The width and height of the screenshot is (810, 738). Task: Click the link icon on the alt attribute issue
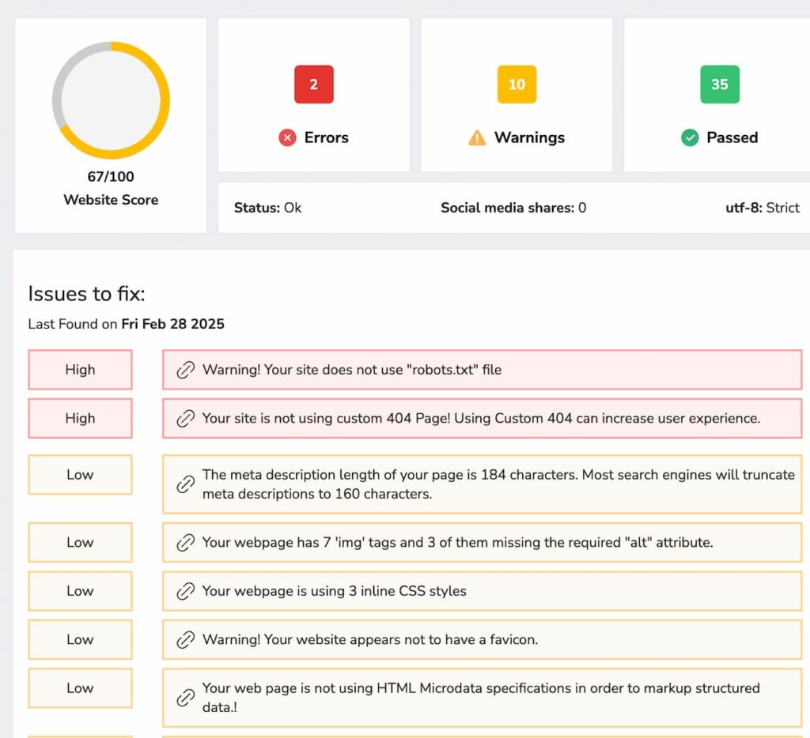186,543
